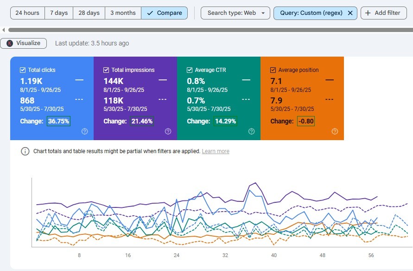
Task: Open the Learn more link
Action: 216,151
